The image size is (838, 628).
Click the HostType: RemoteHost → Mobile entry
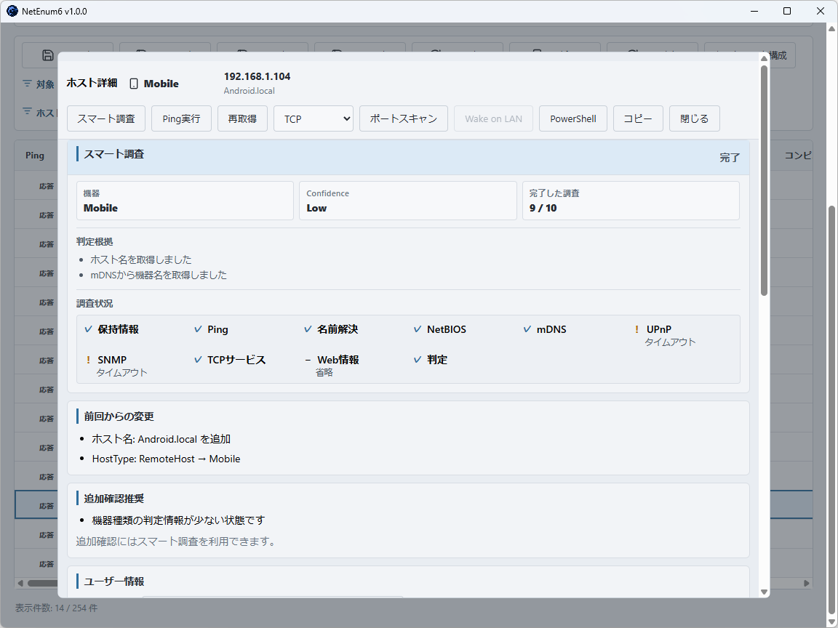(166, 459)
